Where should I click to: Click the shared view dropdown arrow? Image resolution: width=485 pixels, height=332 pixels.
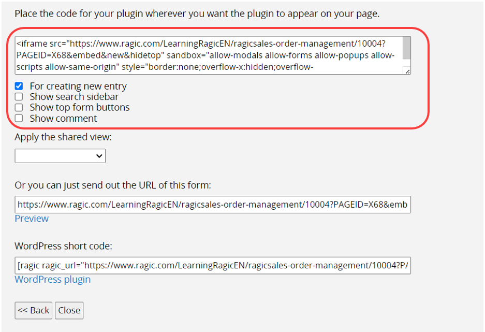click(99, 156)
